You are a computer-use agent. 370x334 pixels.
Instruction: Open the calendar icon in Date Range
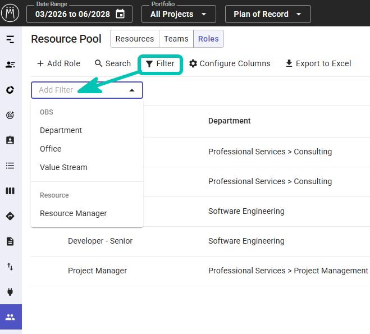pos(120,14)
